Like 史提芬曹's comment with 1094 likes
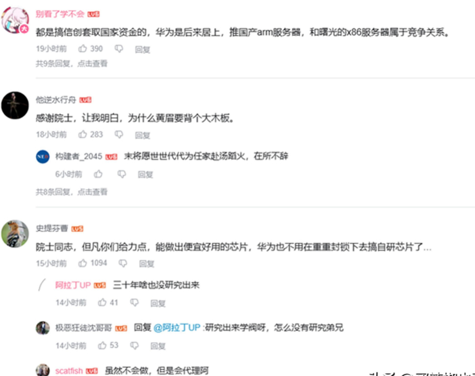Viewport: 475px width, 376px height. 83,263
